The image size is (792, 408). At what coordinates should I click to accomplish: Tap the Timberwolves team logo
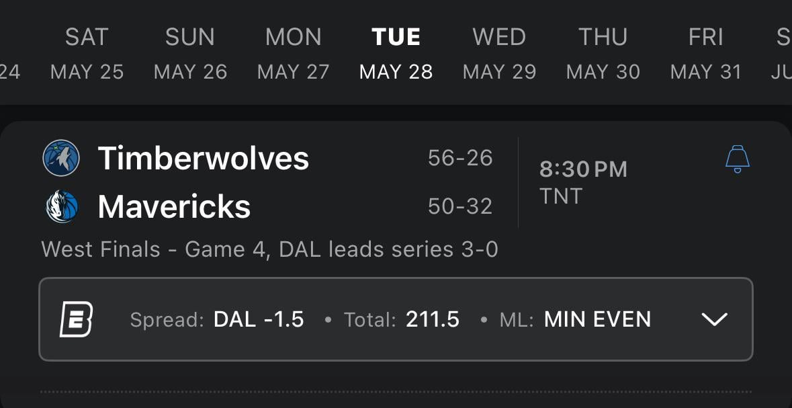(61, 159)
